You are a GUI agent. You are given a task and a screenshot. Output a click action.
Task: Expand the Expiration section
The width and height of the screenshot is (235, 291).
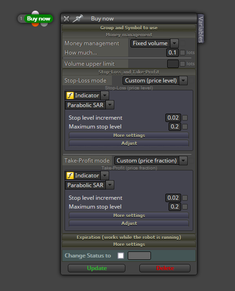point(129,237)
